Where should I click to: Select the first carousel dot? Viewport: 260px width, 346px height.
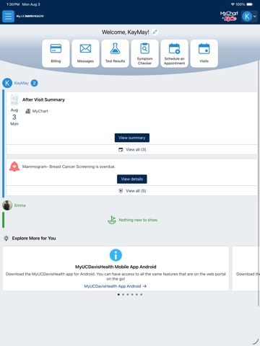118,294
